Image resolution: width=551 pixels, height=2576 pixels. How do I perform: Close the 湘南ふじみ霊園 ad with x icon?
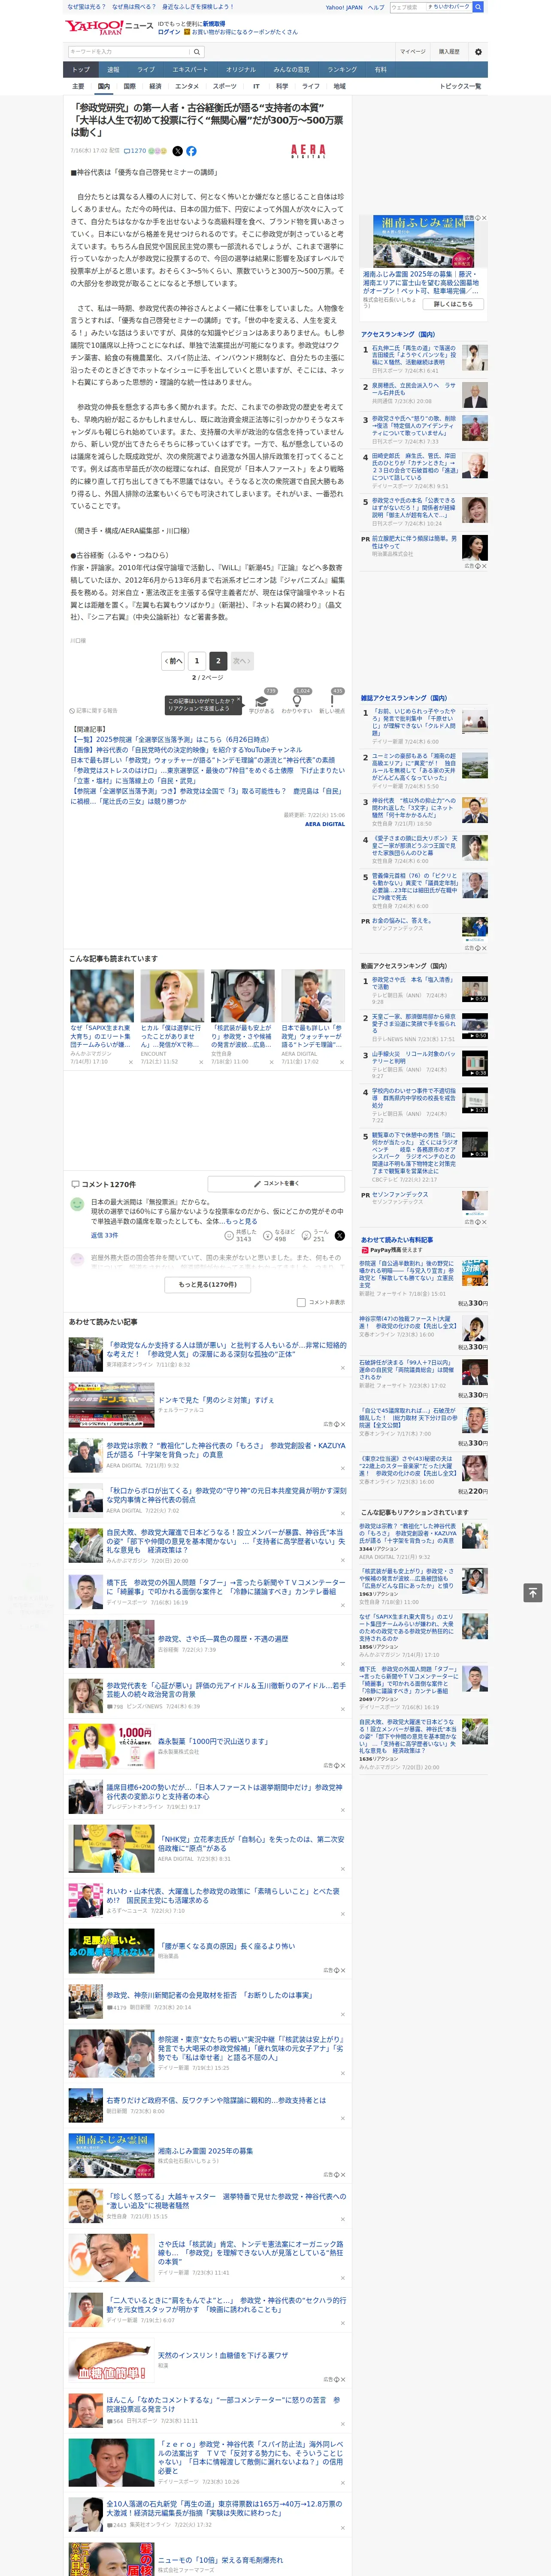[x=484, y=218]
